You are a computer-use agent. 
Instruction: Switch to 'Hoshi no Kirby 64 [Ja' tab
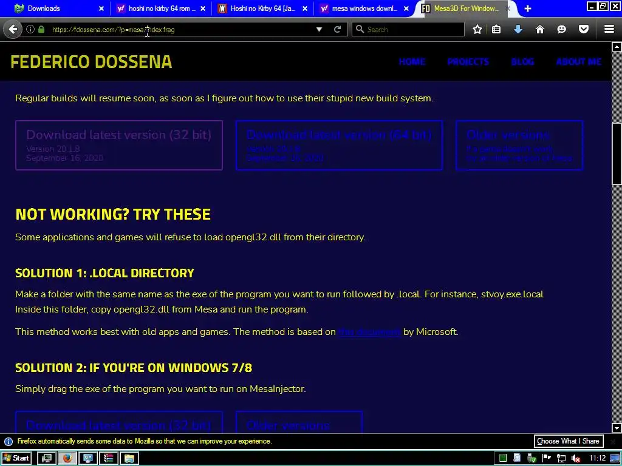tap(262, 8)
